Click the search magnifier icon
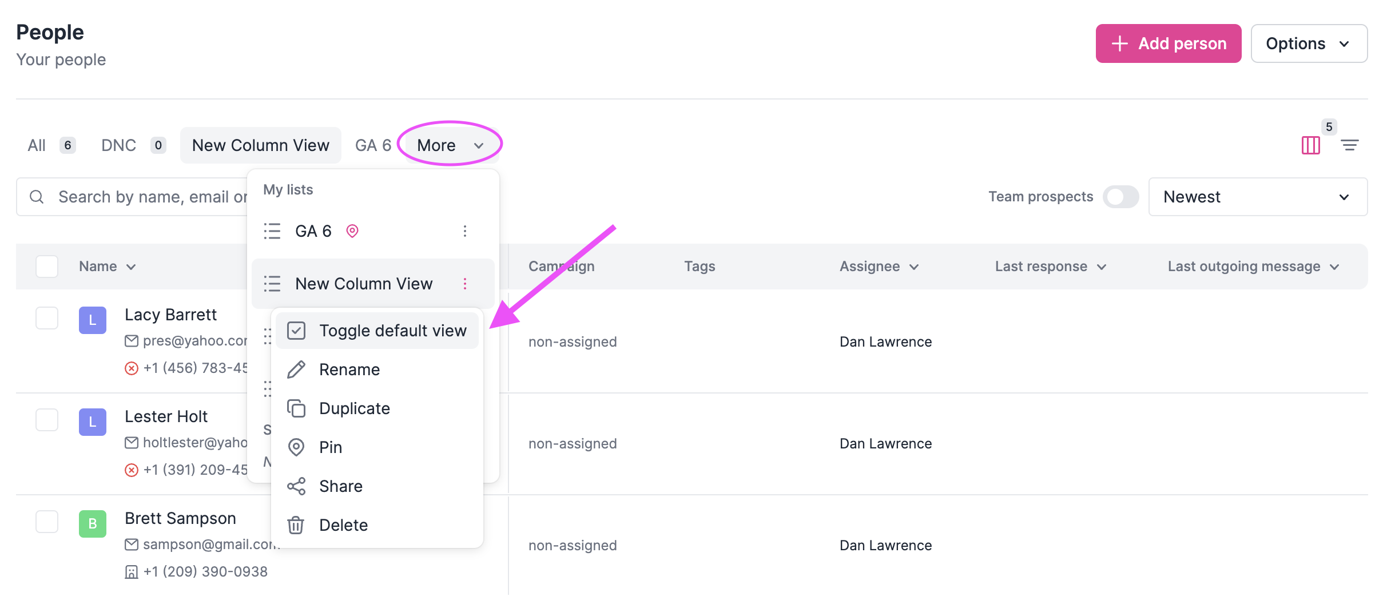The height and width of the screenshot is (596, 1383). [38, 196]
